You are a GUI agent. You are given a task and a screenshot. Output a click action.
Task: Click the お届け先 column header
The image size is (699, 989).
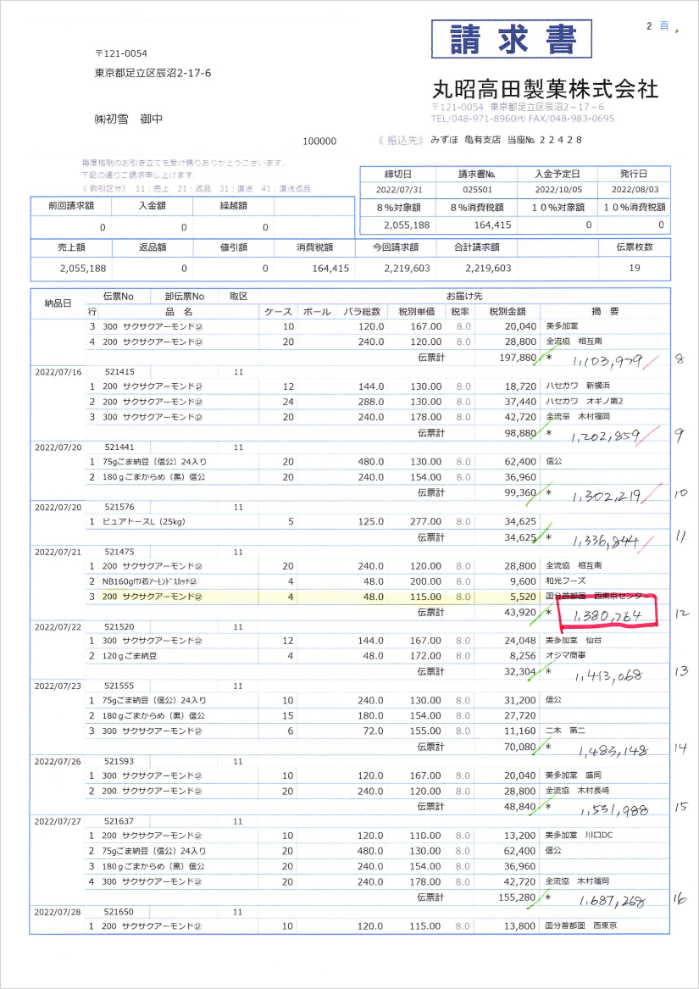[x=464, y=296]
